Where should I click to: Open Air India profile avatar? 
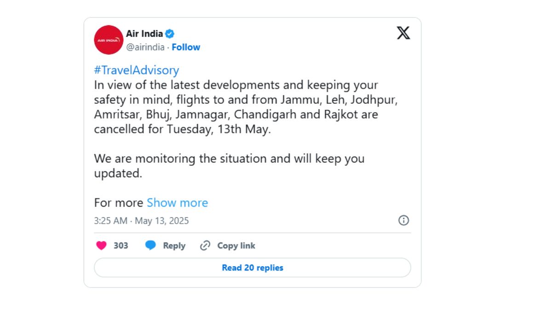(109, 40)
